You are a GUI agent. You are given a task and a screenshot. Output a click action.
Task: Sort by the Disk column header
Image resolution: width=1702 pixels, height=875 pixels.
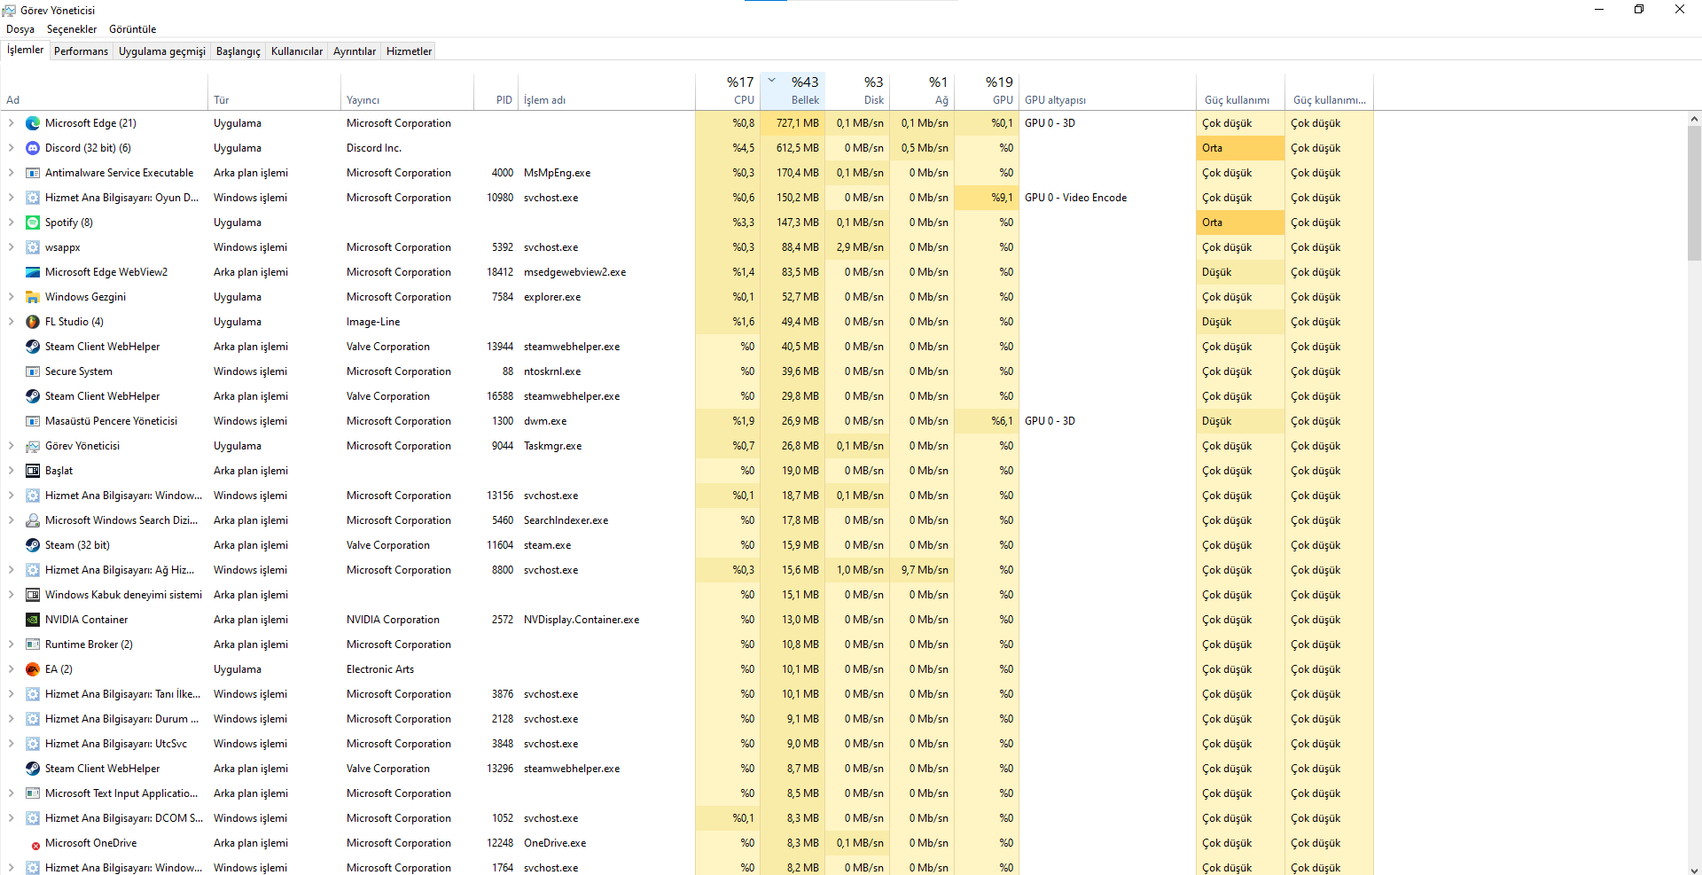tap(857, 91)
